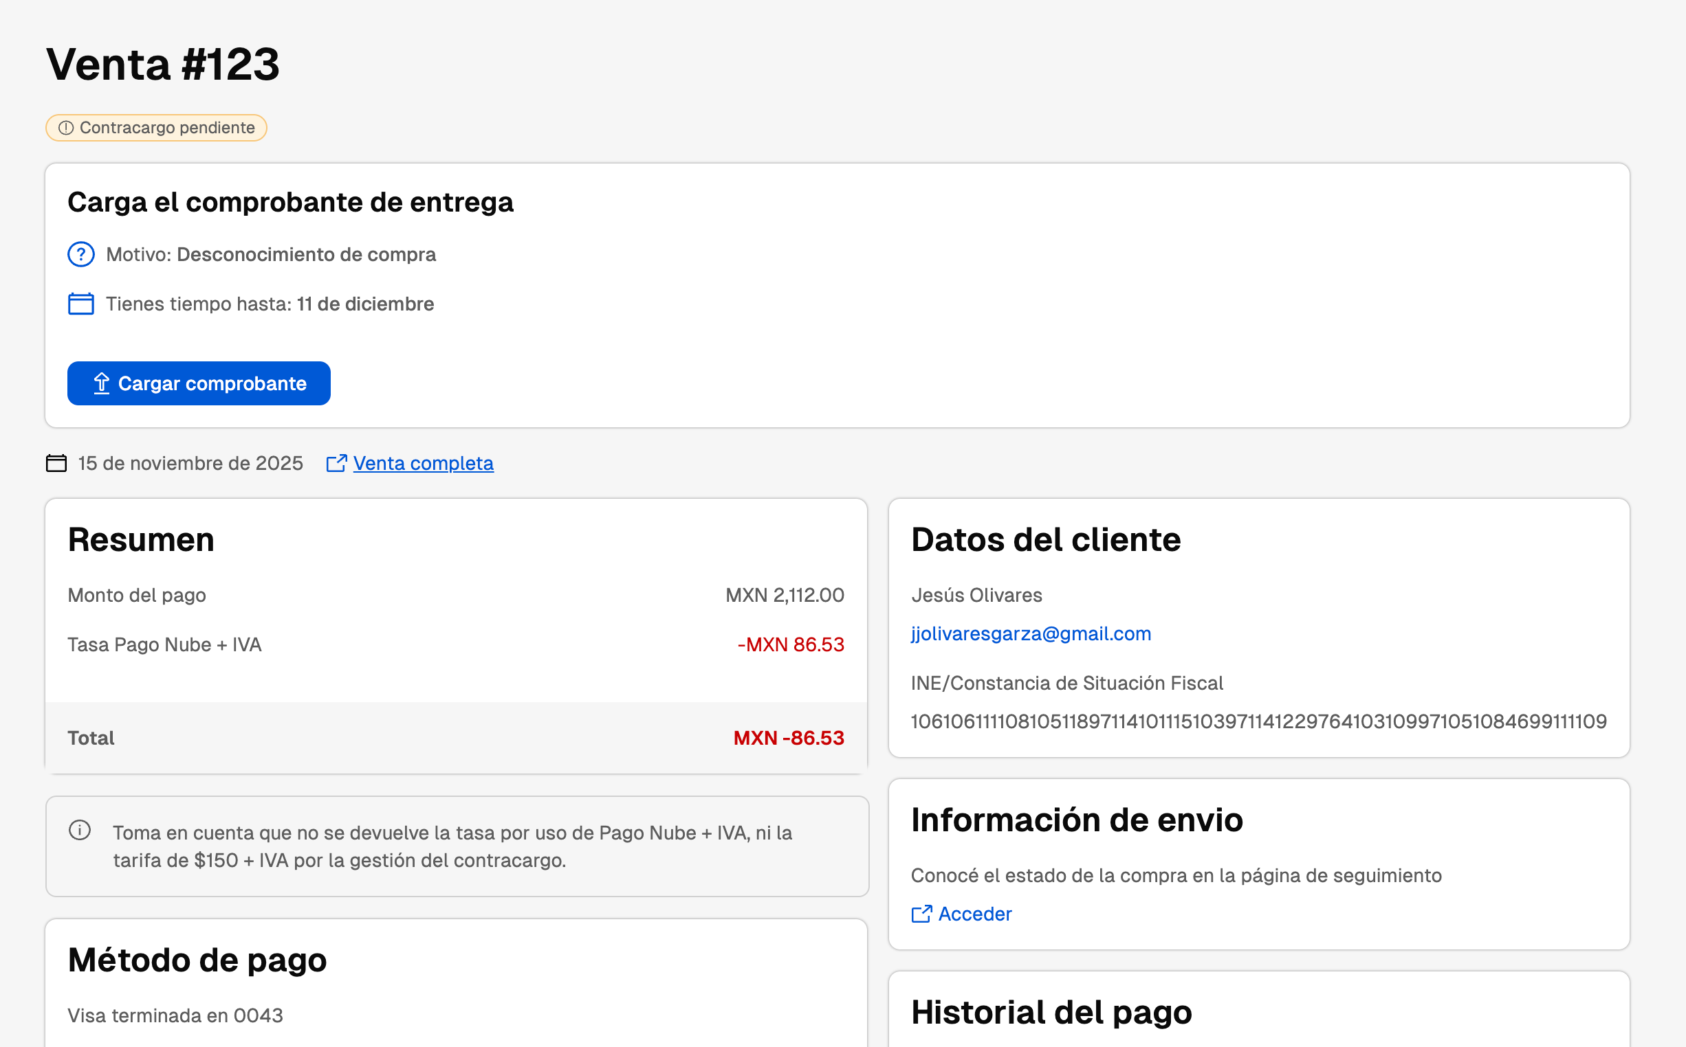Click the INE/Constancia fiscal number text
Image resolution: width=1686 pixels, height=1047 pixels.
pos(1258,721)
